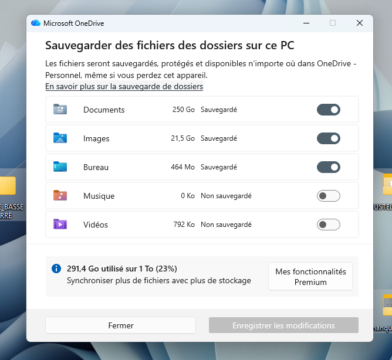Click the Documents folder icon
This screenshot has height=360, width=392.
pos(60,109)
